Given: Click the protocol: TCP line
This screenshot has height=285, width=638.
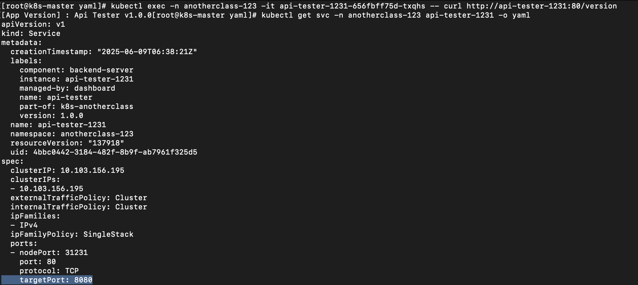Looking at the screenshot, I should coord(49,271).
